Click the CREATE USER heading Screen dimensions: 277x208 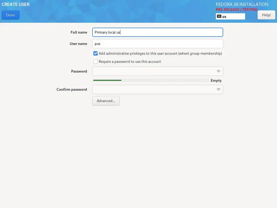pos(15,4)
